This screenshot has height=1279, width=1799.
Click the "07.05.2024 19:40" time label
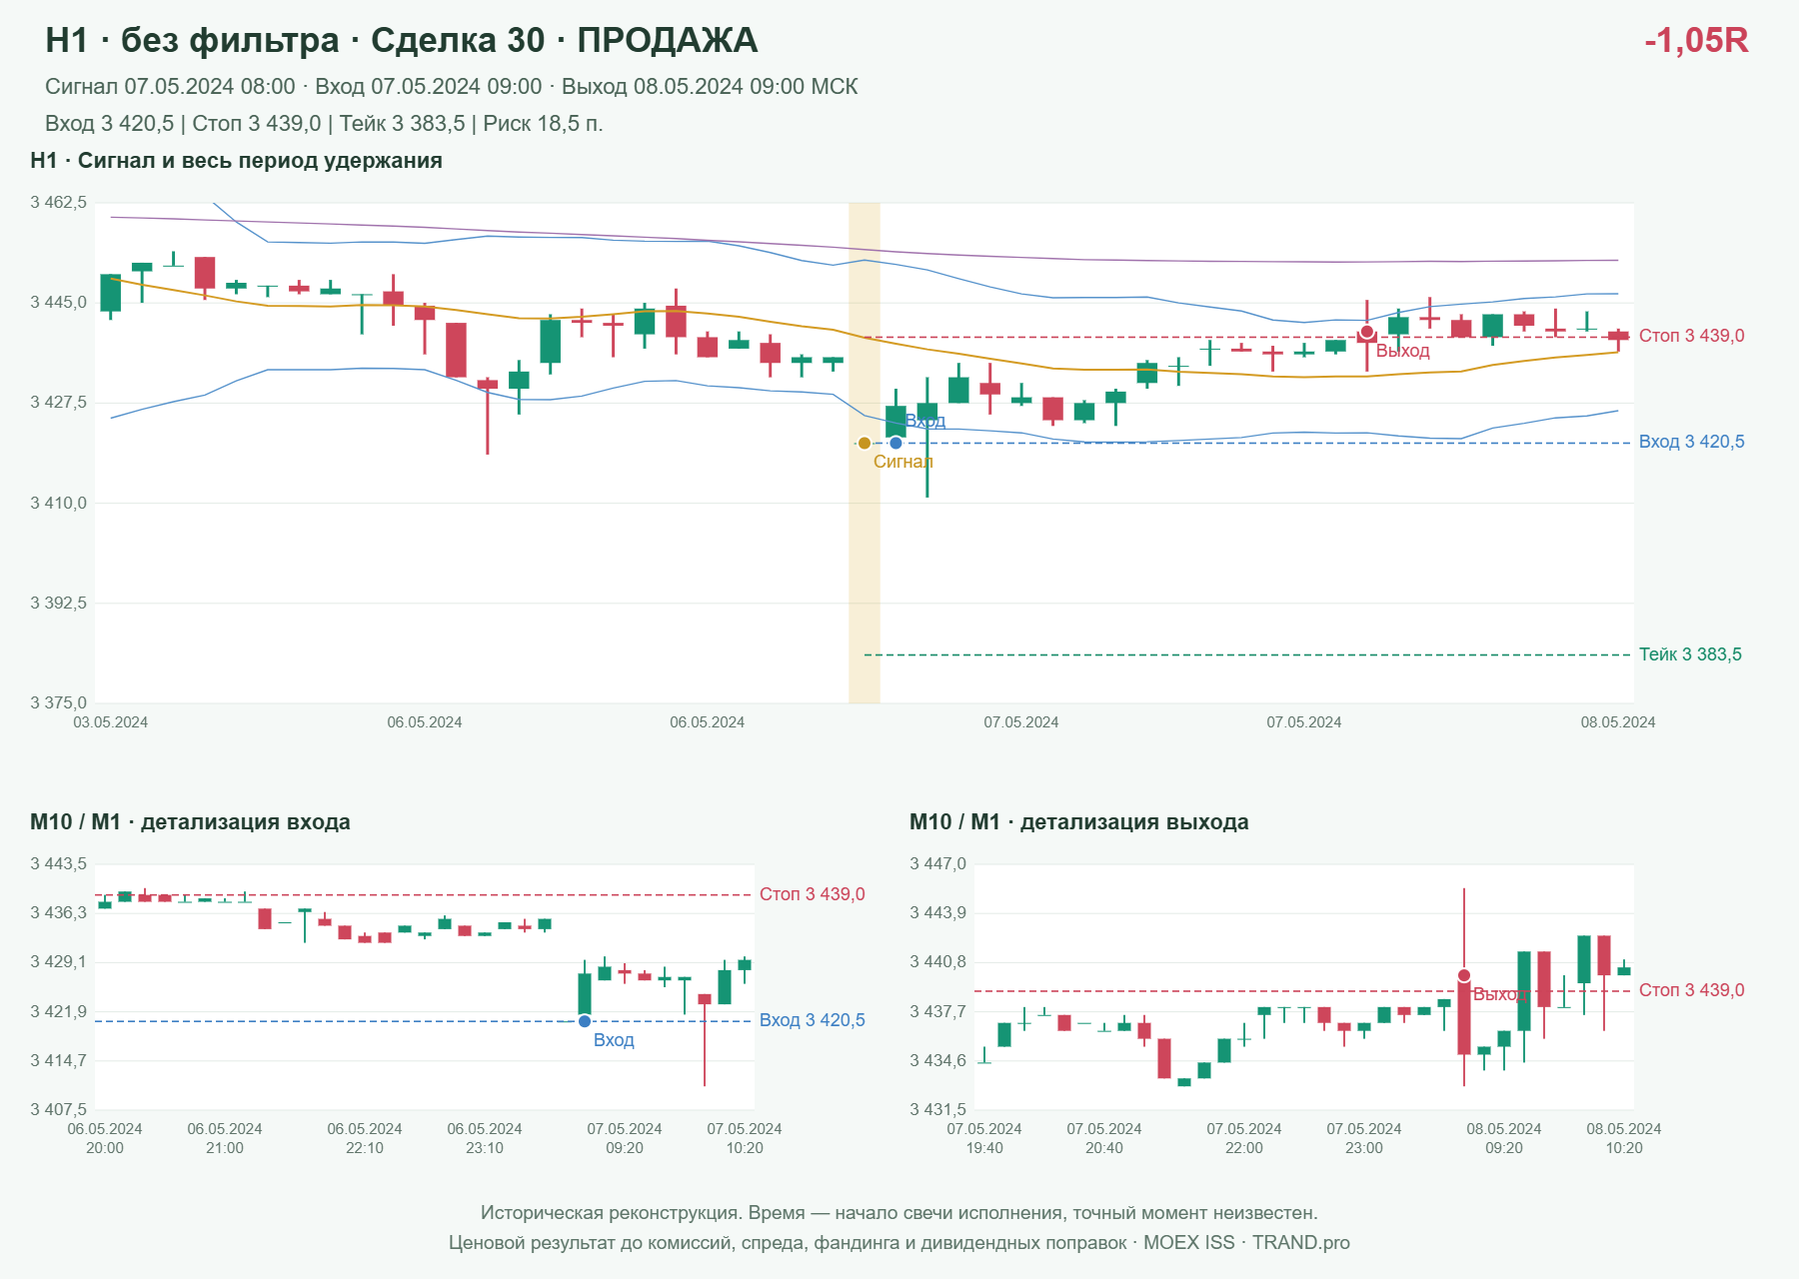[984, 1138]
